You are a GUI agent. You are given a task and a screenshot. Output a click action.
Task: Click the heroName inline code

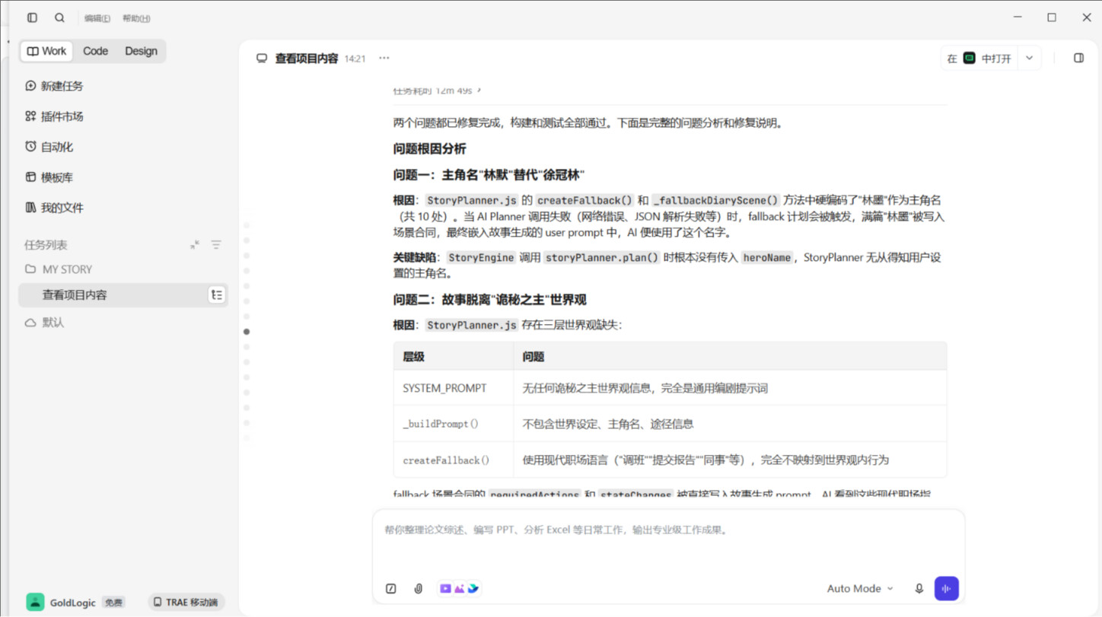[766, 257]
